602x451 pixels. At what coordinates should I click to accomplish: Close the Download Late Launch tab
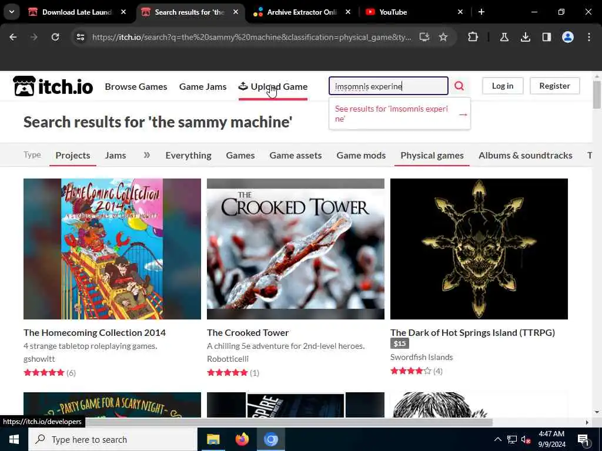click(123, 12)
